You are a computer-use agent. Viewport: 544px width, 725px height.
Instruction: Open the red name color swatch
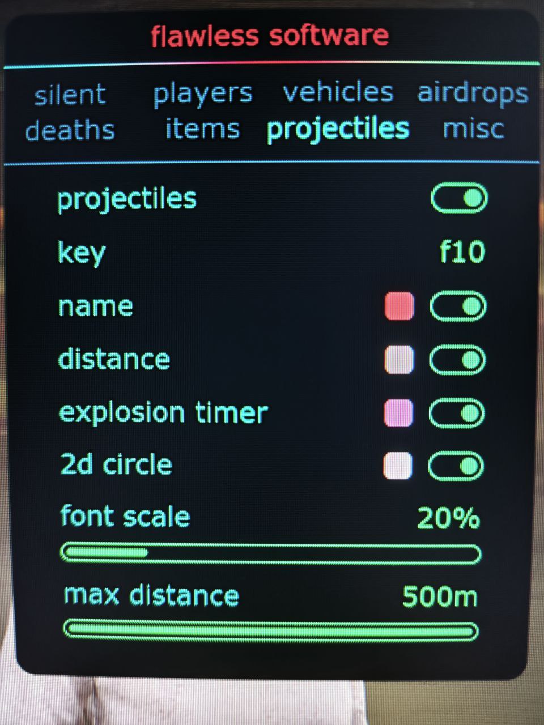click(x=399, y=306)
